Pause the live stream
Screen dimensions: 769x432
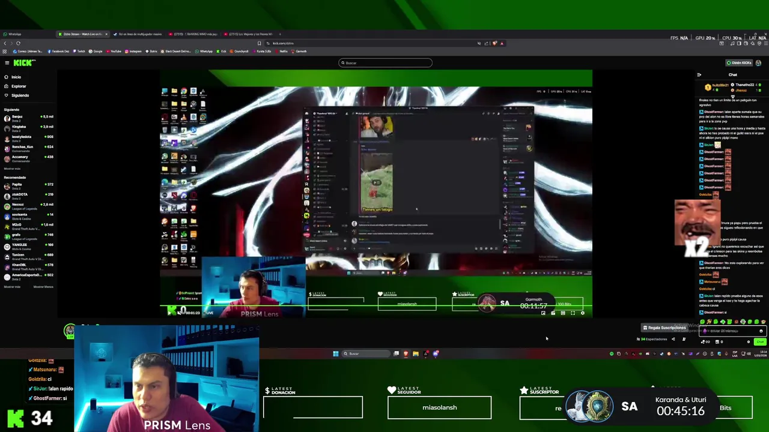170,313
